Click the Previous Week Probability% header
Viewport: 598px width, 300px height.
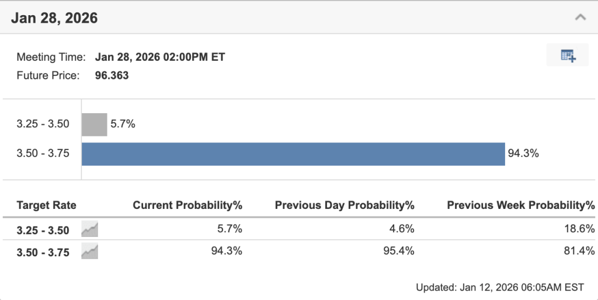click(x=521, y=205)
